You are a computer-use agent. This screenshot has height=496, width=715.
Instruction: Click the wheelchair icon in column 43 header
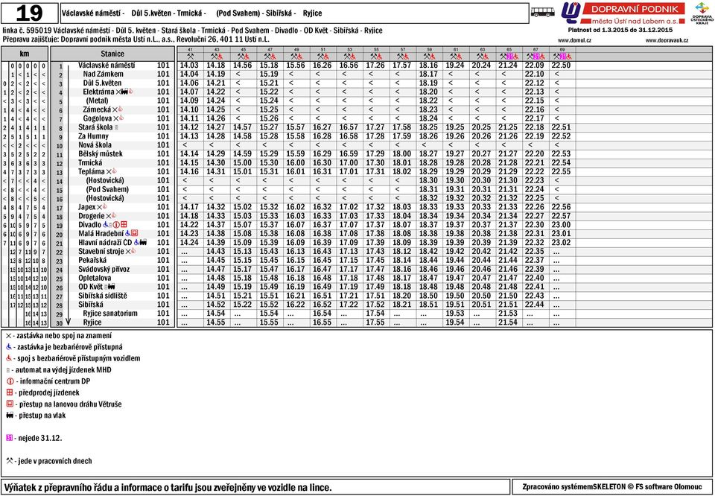pos(220,57)
